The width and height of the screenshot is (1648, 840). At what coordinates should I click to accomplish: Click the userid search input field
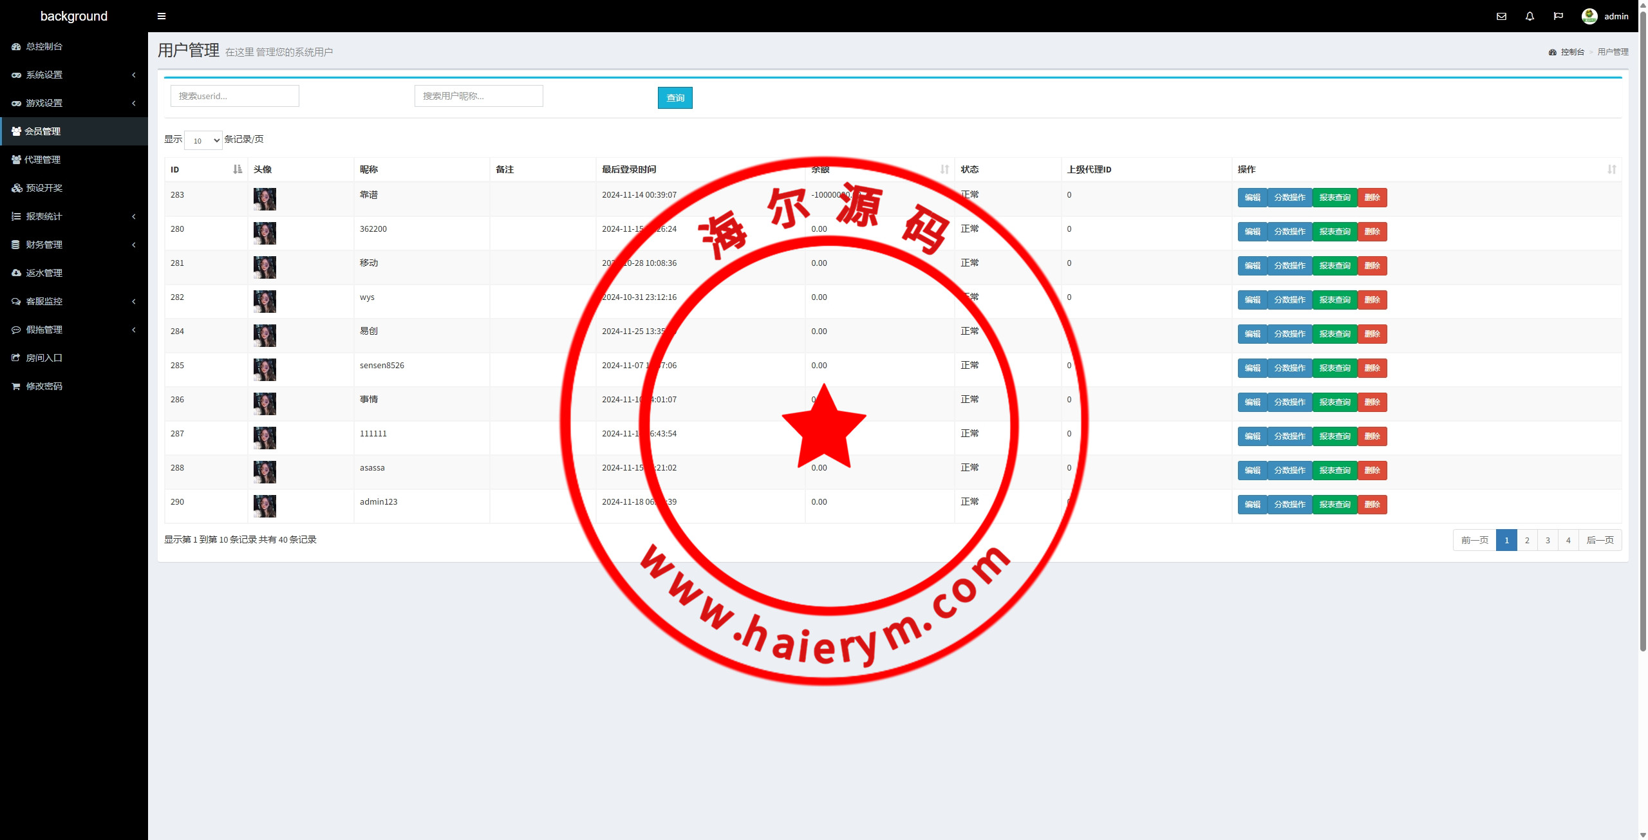coord(234,96)
